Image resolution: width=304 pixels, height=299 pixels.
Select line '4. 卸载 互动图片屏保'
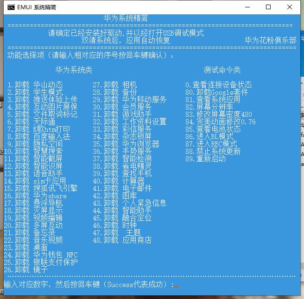click(43, 107)
